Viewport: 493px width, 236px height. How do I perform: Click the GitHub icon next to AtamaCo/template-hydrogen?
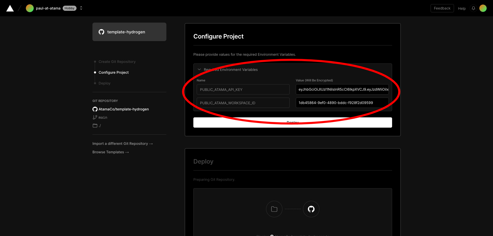click(95, 109)
